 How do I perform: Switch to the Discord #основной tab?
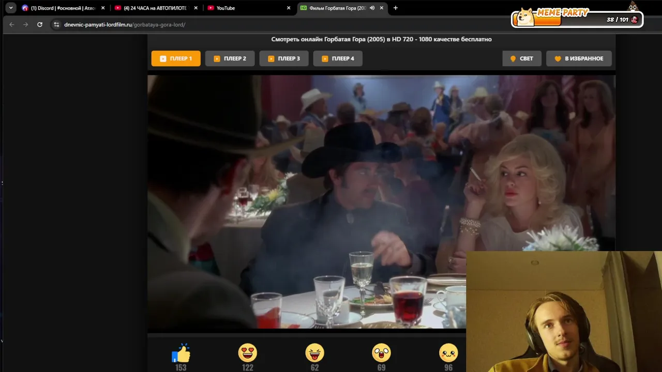point(62,8)
